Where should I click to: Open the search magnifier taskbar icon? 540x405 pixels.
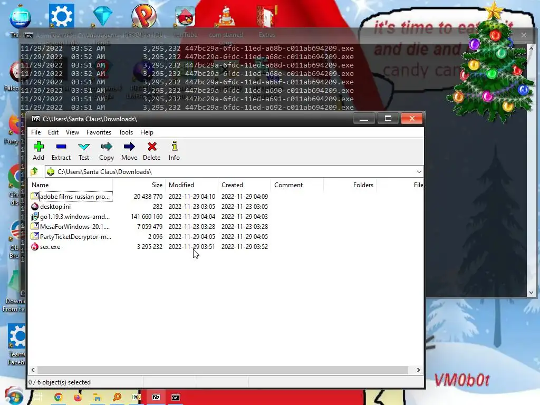[x=117, y=397]
